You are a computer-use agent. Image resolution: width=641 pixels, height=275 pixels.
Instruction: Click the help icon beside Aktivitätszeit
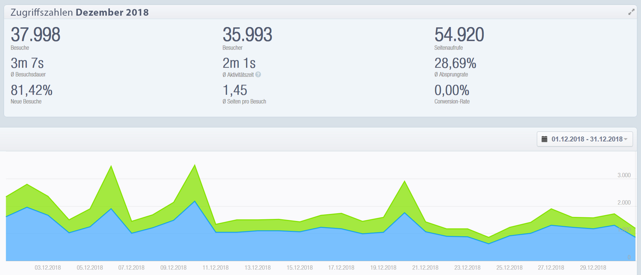[258, 75]
